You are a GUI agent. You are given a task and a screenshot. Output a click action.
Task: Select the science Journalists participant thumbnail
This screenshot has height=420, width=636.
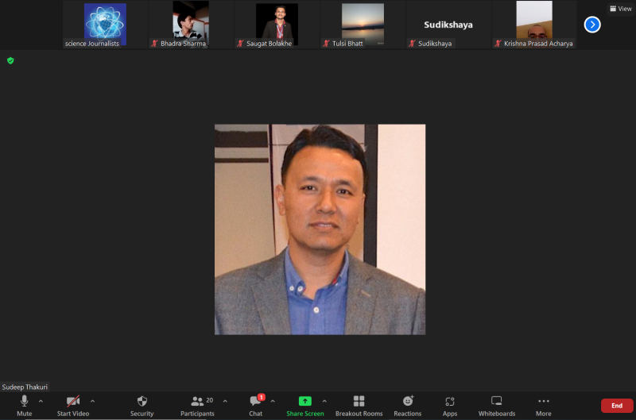pyautogui.click(x=105, y=25)
